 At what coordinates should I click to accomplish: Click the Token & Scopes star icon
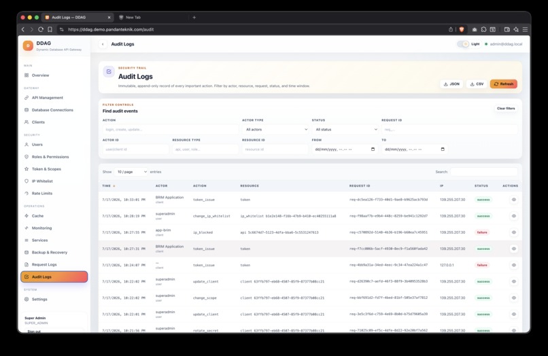tap(27, 169)
